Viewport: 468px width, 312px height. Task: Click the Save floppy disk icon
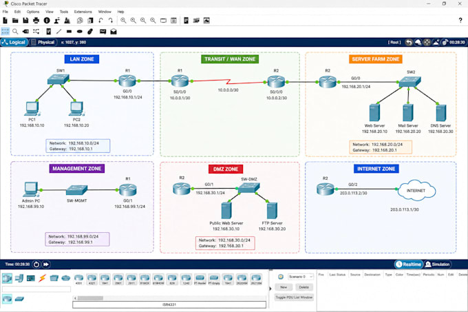(25, 20)
